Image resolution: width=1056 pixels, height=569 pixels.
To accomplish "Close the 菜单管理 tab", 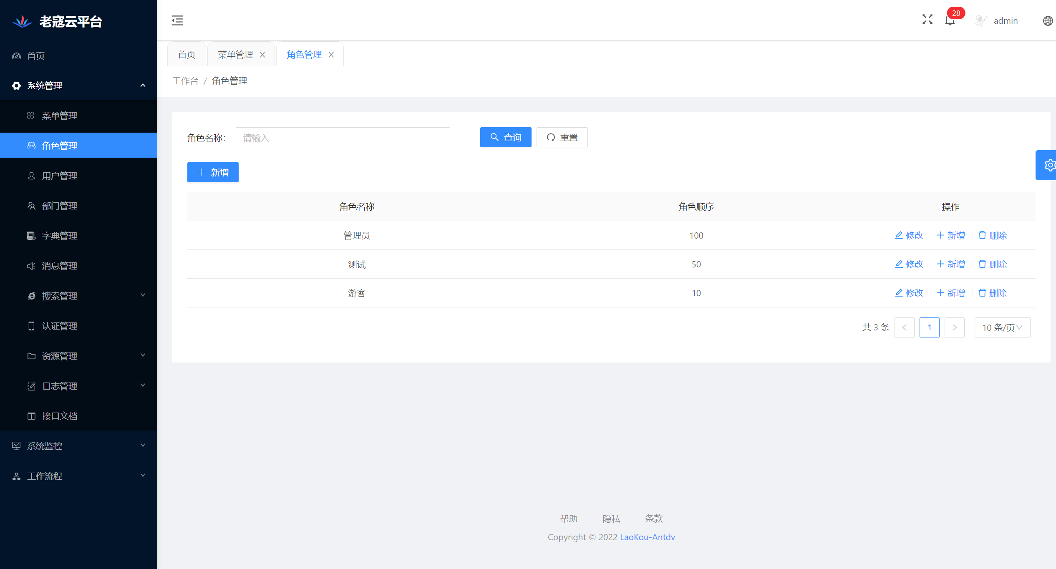I will [x=262, y=55].
